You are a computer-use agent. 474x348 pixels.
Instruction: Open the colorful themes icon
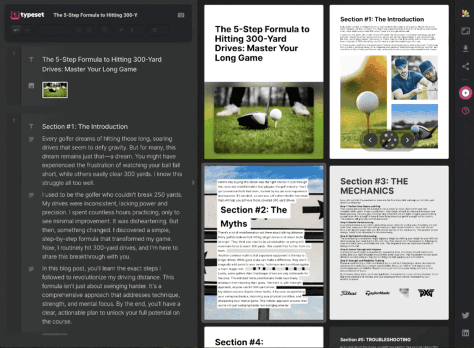click(x=465, y=12)
